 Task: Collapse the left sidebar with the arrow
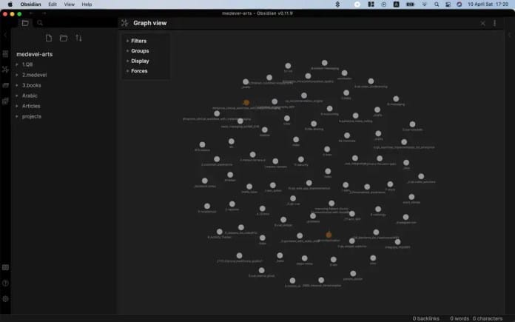tap(5, 36)
